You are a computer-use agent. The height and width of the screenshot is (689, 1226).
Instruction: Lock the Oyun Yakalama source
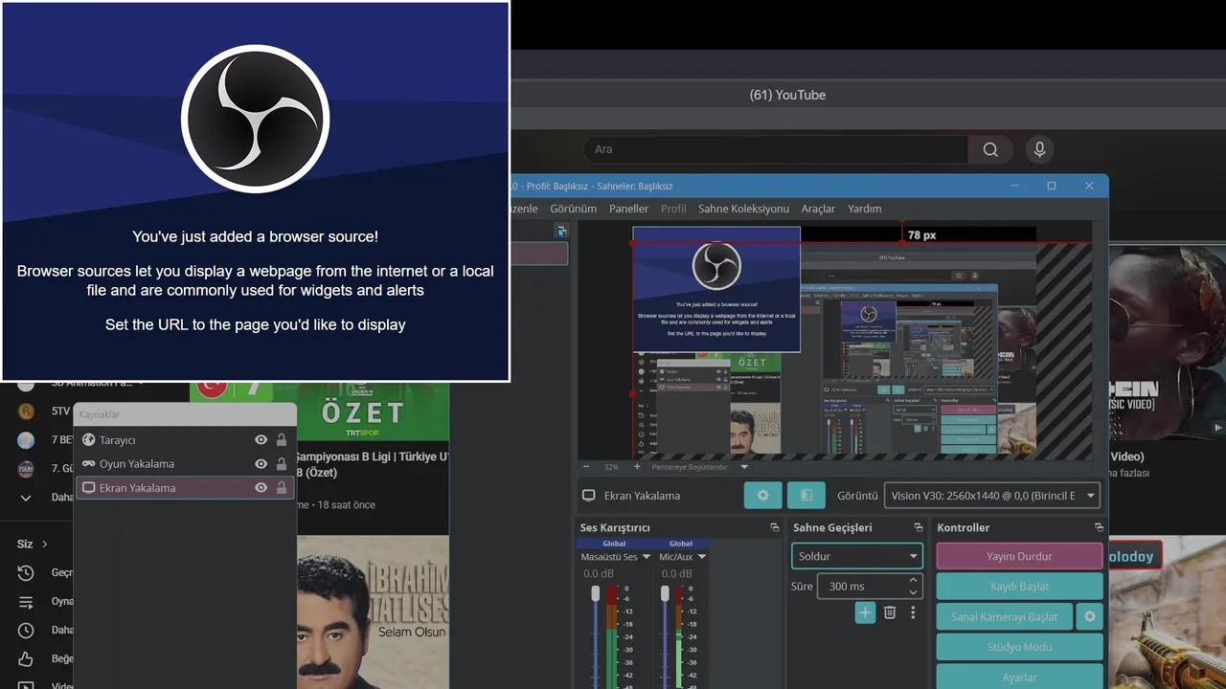[282, 464]
